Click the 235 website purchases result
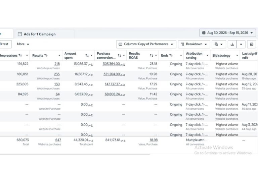This screenshot has width=258, height=182. tap(57, 74)
